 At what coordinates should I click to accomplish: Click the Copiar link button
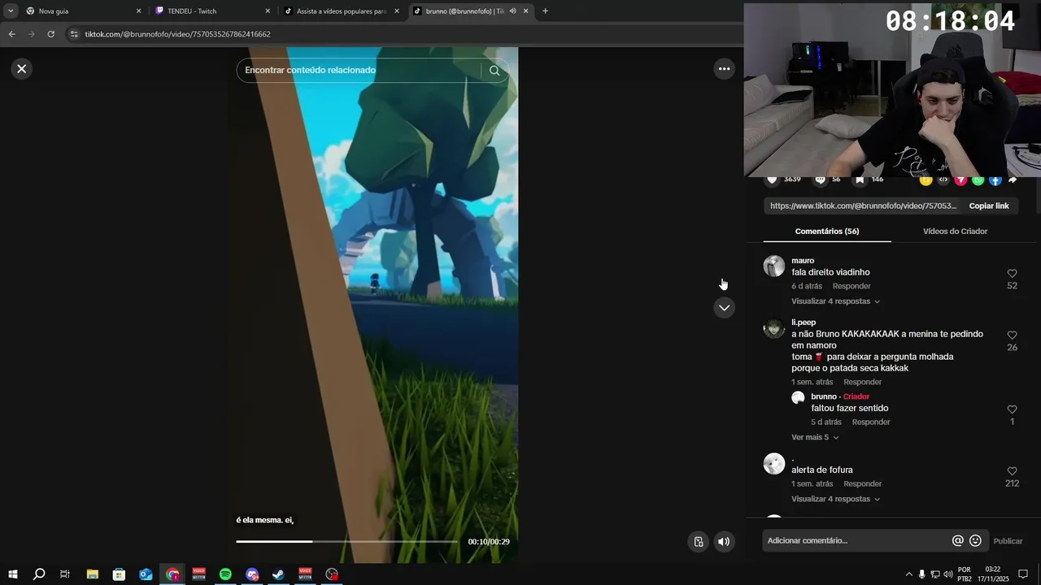(989, 206)
